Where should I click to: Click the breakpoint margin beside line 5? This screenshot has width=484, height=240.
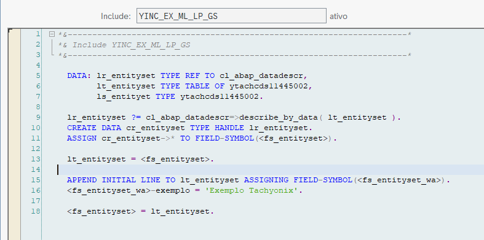pos(15,75)
